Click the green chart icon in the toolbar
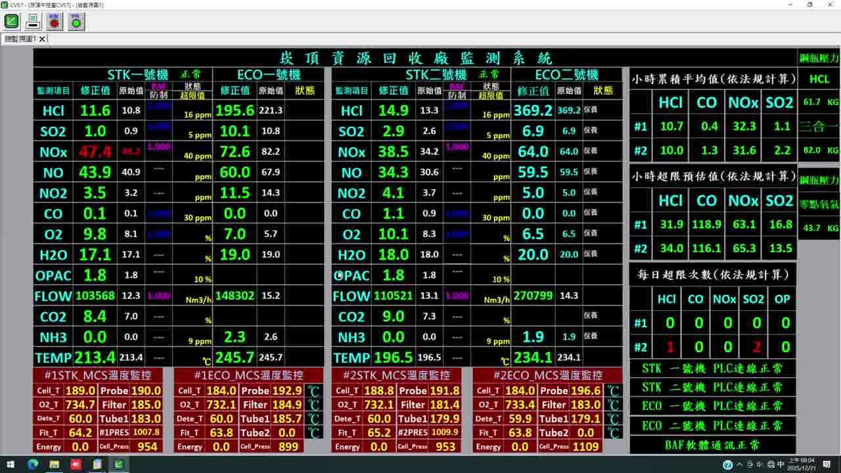This screenshot has width=841, height=473. click(x=12, y=22)
